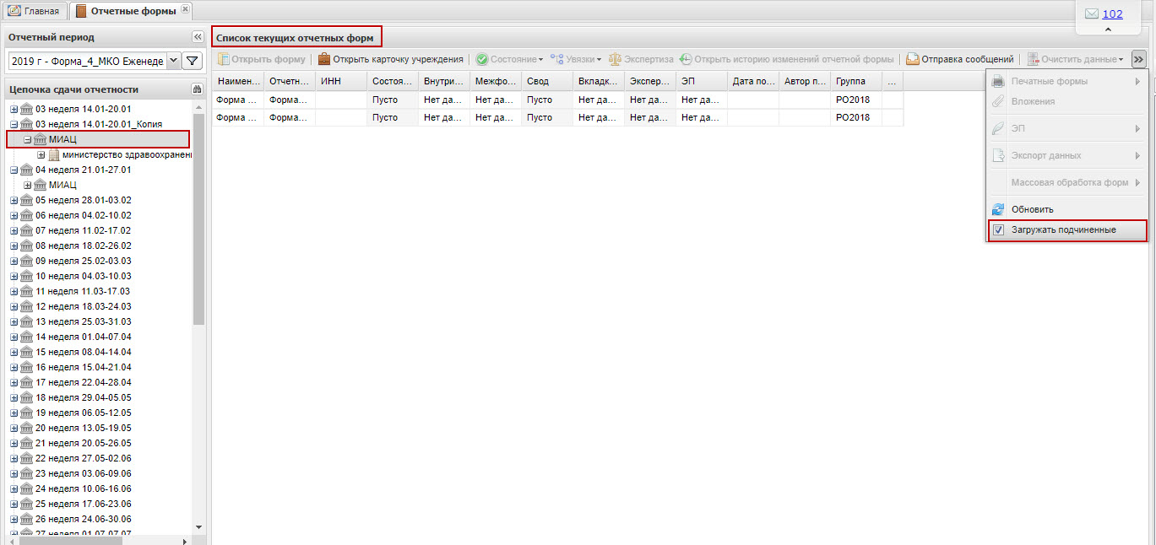Click bank icon of 11 неделя 11.03-17.03
Image resolution: width=1156 pixels, height=545 pixels.
26,291
